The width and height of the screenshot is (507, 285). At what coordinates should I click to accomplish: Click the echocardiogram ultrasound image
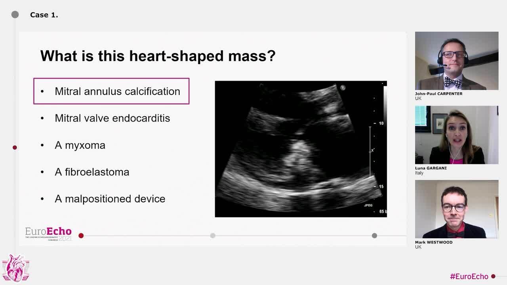(301, 149)
